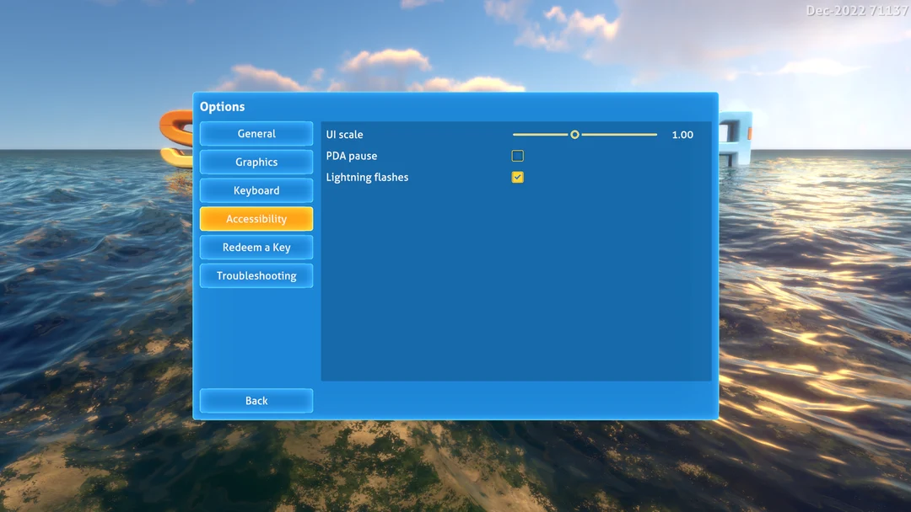Image resolution: width=911 pixels, height=512 pixels.
Task: Click the PDA pause label text
Action: 352,156
